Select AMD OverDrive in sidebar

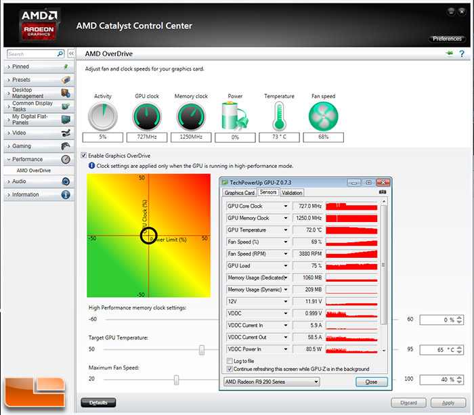pyautogui.click(x=34, y=171)
